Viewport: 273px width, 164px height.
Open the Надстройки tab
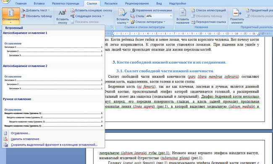(x=178, y=3)
